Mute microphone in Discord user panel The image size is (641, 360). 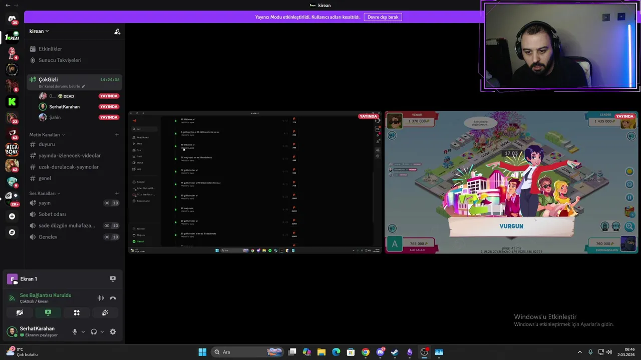75,331
